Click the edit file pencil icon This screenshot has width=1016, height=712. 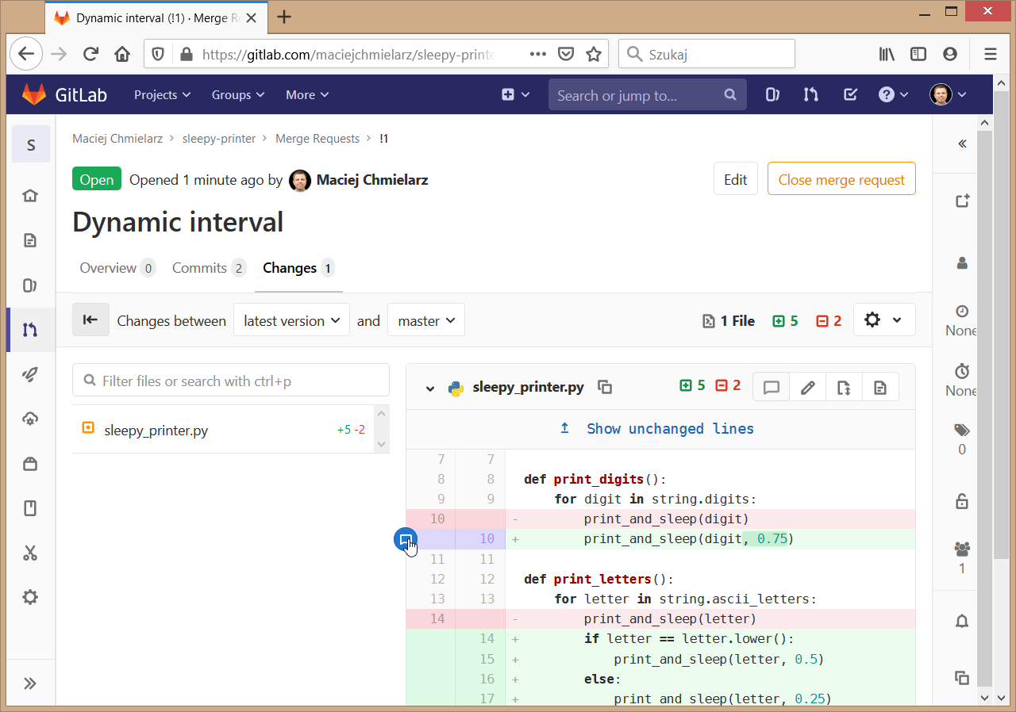[x=807, y=387]
